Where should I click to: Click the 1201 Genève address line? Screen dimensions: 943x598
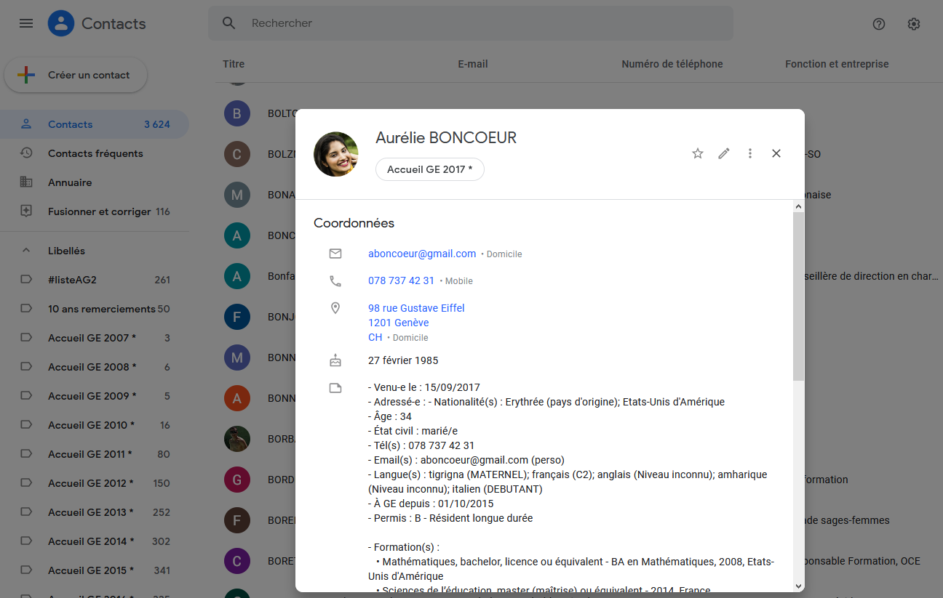pyautogui.click(x=399, y=323)
